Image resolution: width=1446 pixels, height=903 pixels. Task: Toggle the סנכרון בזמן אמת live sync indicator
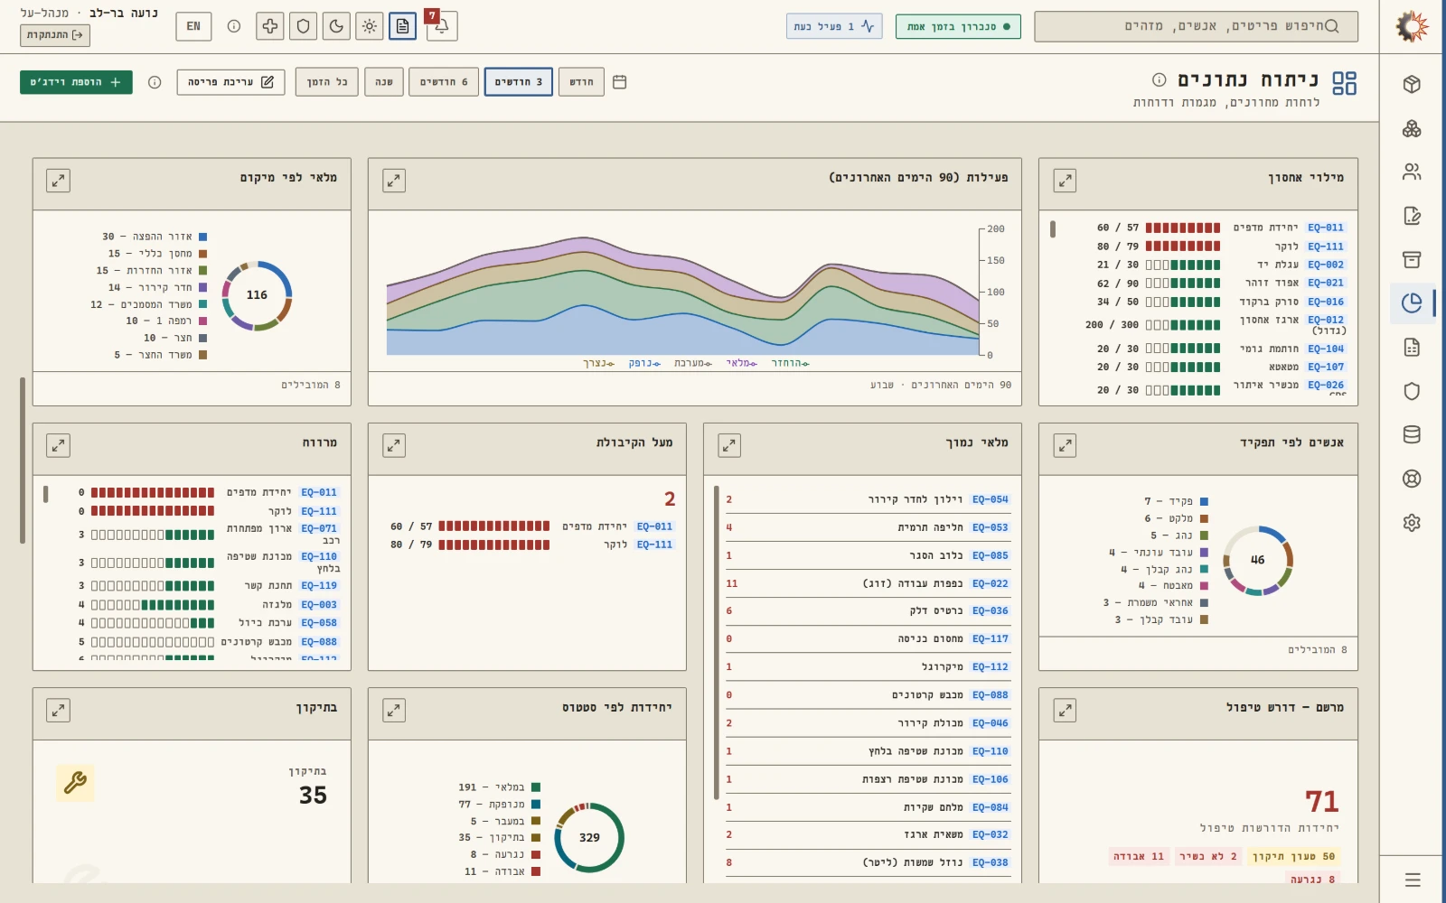(x=958, y=27)
